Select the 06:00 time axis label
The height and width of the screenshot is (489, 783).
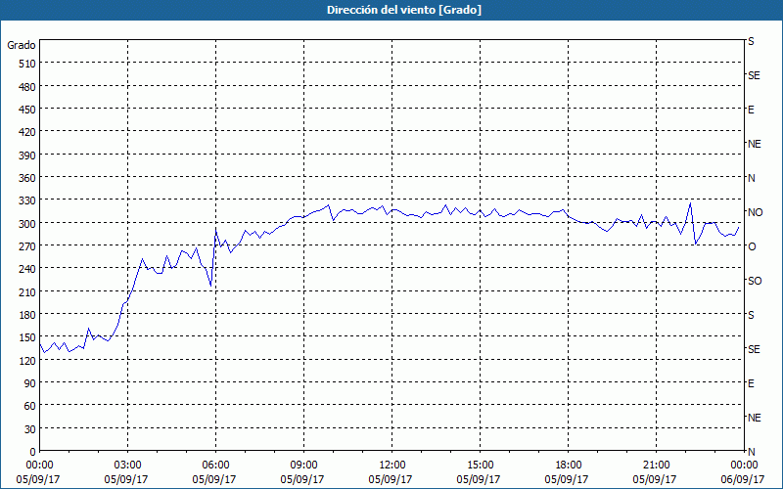215,466
